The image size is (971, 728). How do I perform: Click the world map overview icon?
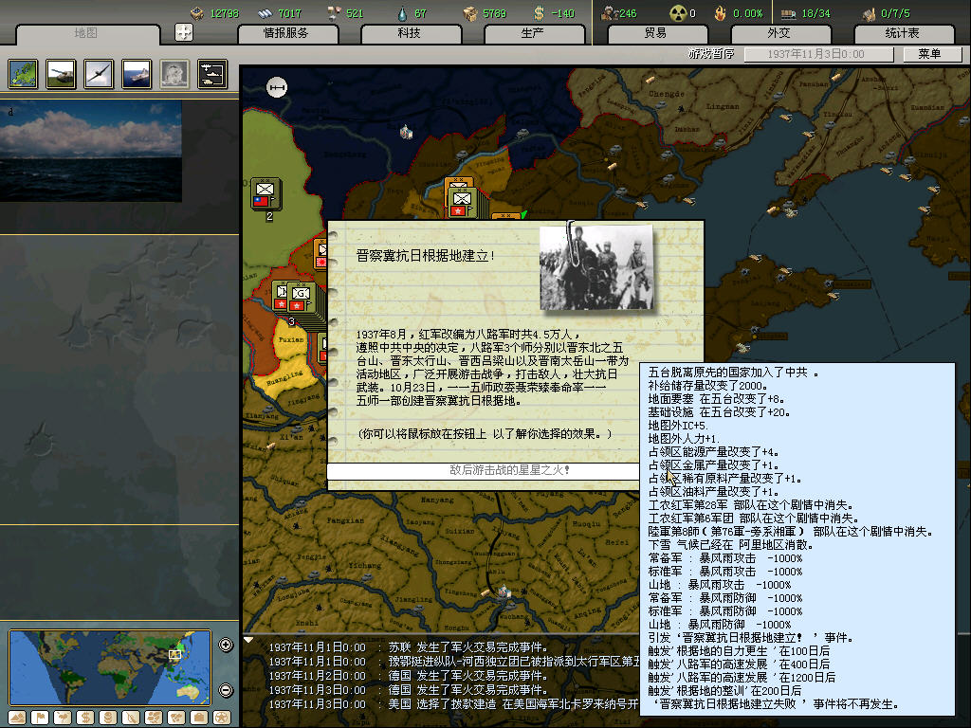point(23,73)
